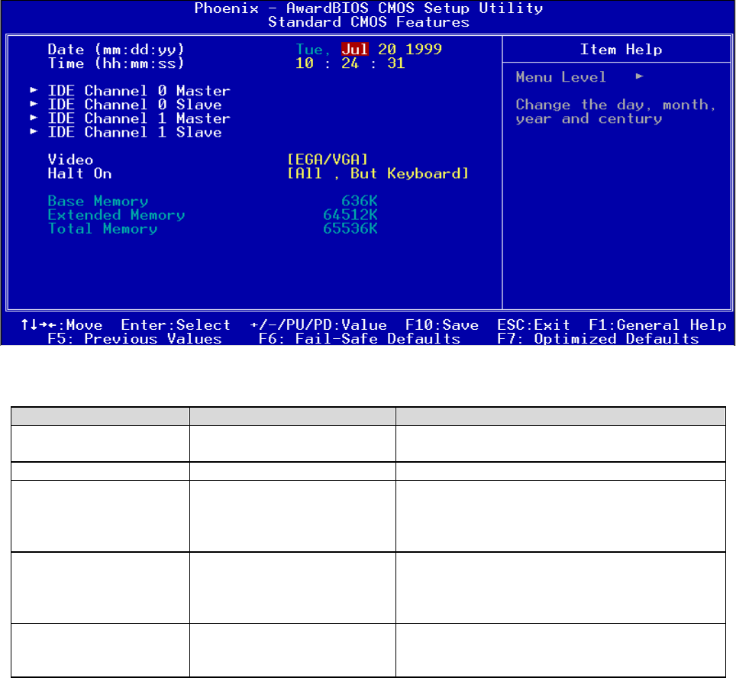
Task: Open the IDE Channel 1 Slave entry
Action: coord(134,132)
